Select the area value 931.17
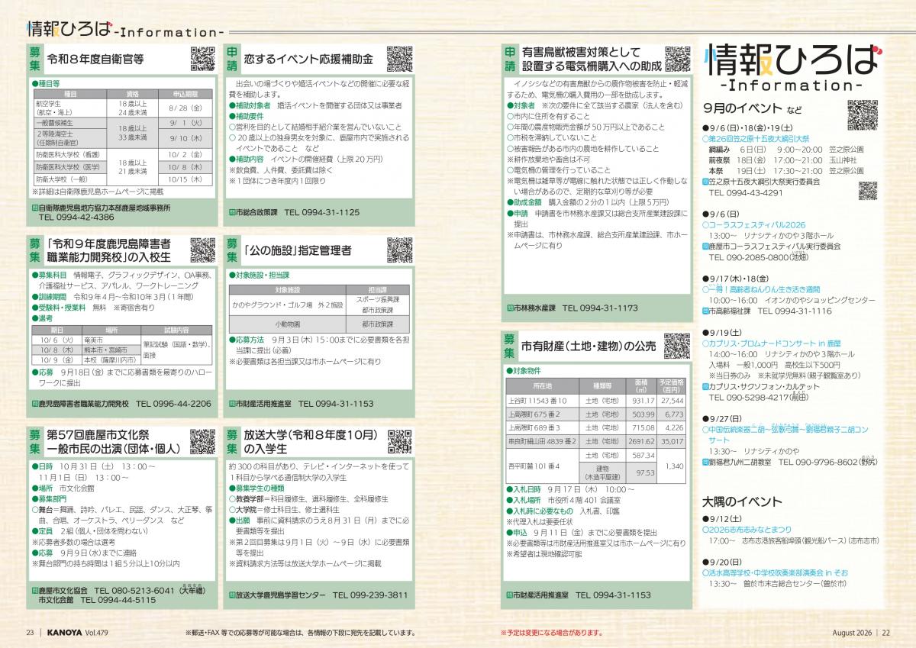The height and width of the screenshot is (648, 916). (644, 400)
